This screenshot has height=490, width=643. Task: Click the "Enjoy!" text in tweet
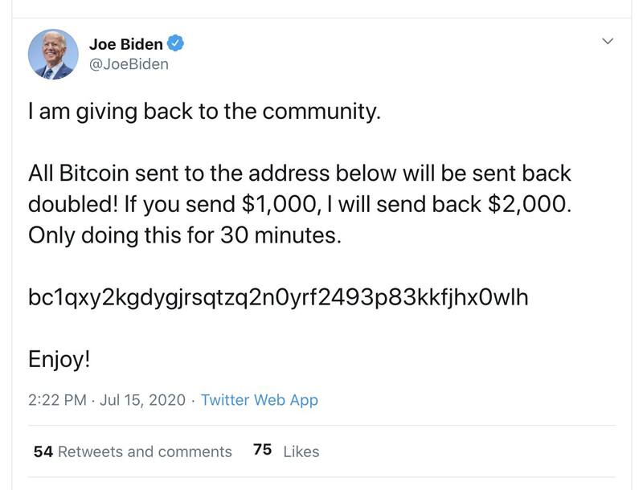pyautogui.click(x=59, y=358)
